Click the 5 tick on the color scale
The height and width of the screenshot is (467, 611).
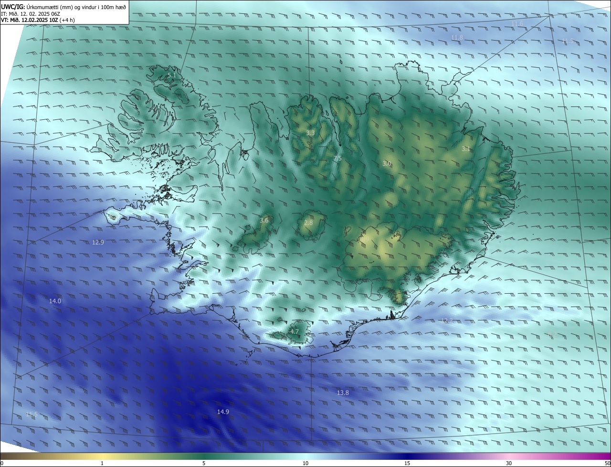[204, 463]
